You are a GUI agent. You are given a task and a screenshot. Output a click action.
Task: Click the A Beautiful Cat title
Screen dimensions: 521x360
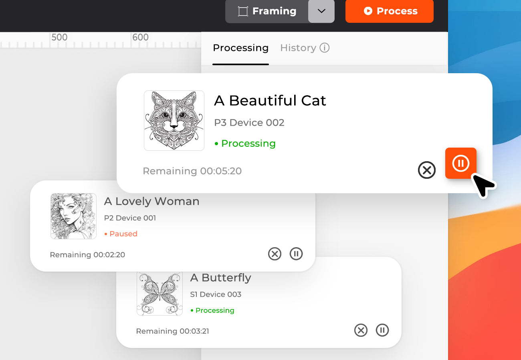(270, 100)
